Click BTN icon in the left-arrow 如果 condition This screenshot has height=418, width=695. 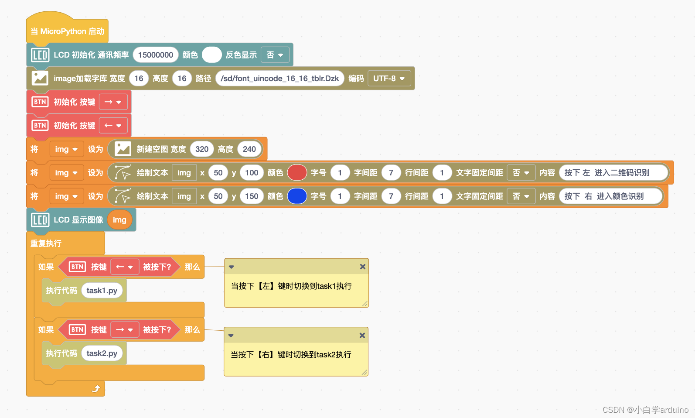pos(77,267)
